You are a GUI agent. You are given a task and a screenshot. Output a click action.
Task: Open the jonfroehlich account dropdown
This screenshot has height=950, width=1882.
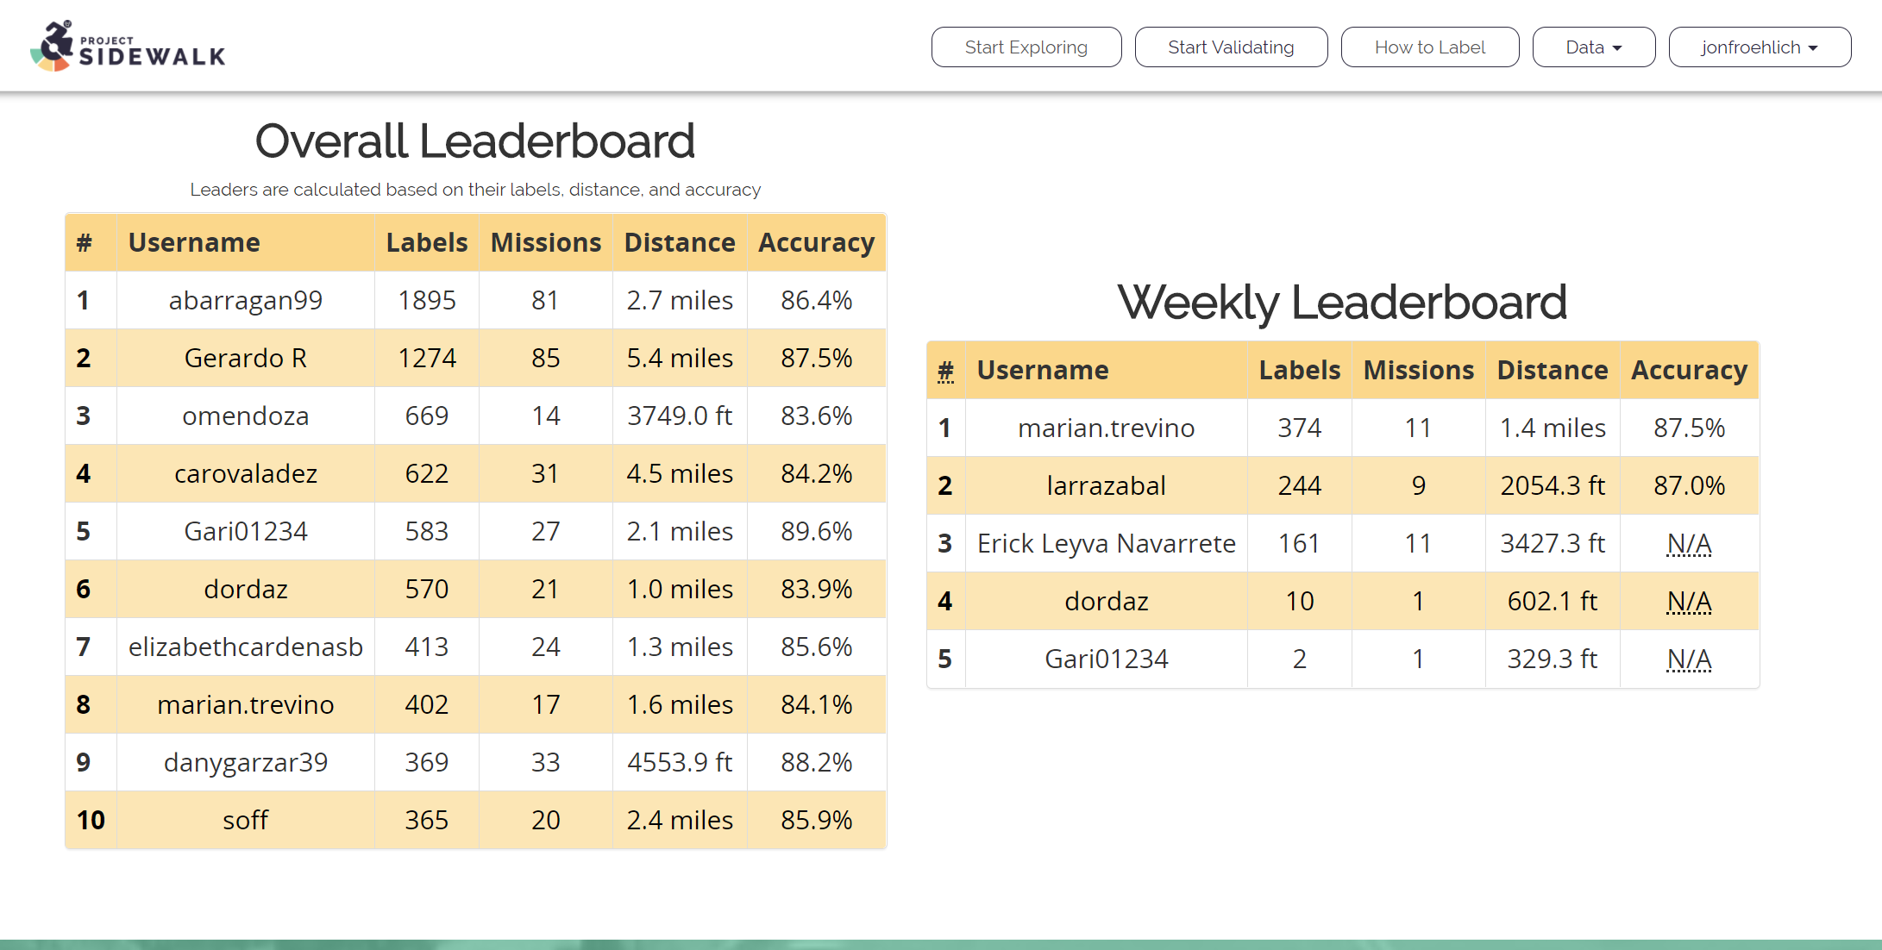(1760, 47)
